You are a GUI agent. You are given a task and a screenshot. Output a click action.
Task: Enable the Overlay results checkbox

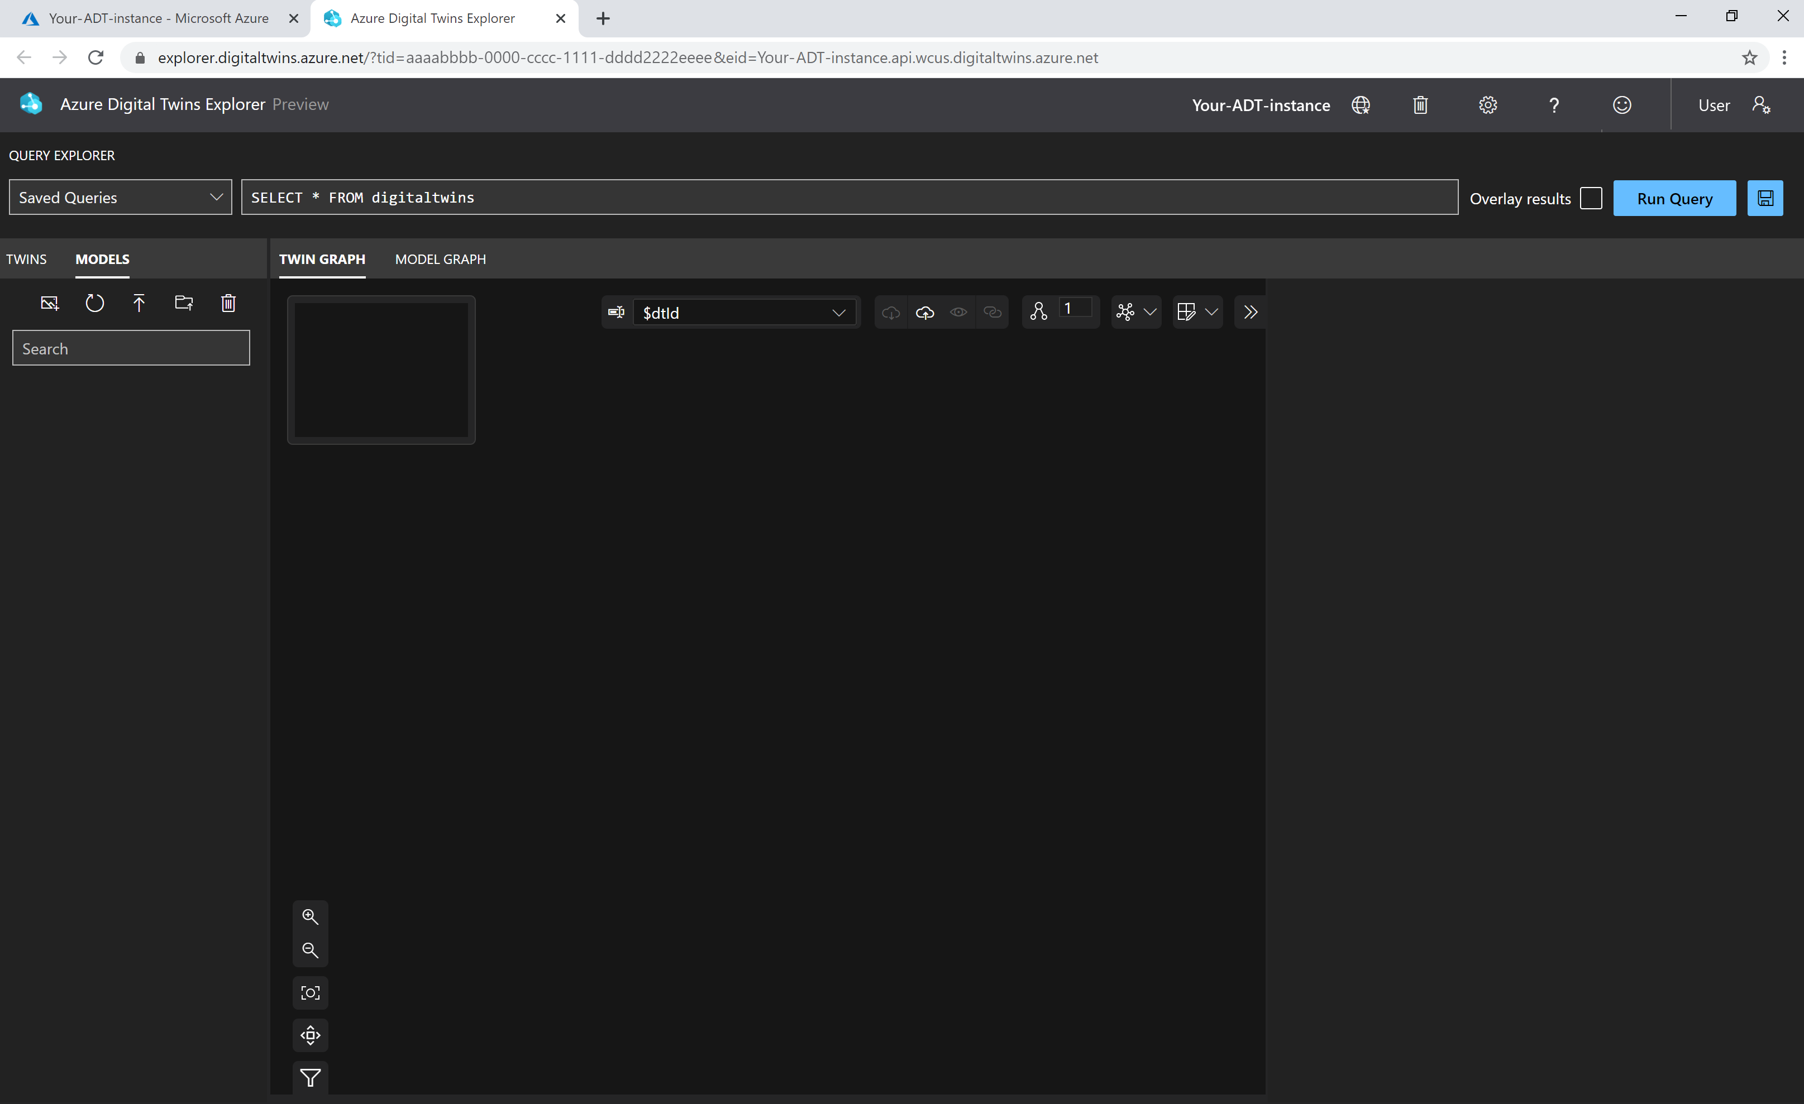point(1591,198)
